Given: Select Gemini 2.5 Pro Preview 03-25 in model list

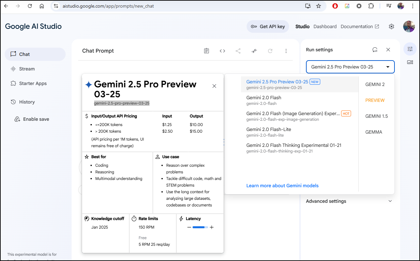Looking at the screenshot, I should (300, 84).
